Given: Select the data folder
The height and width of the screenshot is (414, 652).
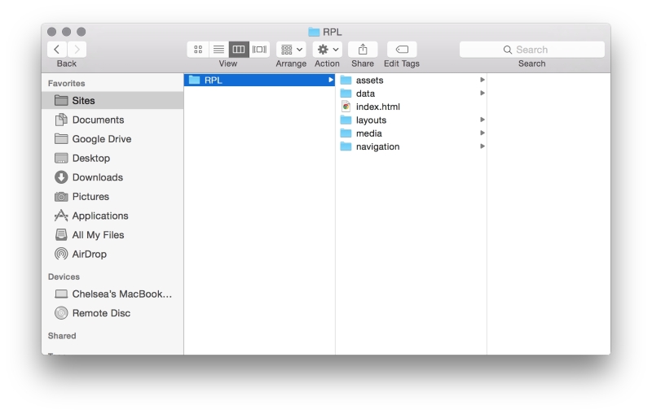Looking at the screenshot, I should (411, 94).
